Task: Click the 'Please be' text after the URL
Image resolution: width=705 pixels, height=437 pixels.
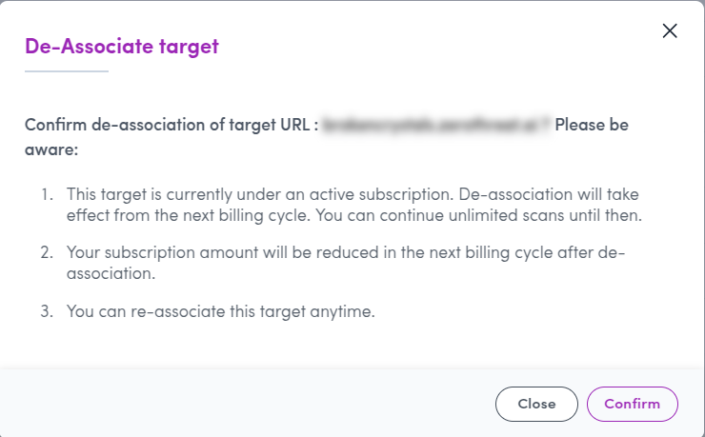Action: tap(592, 125)
